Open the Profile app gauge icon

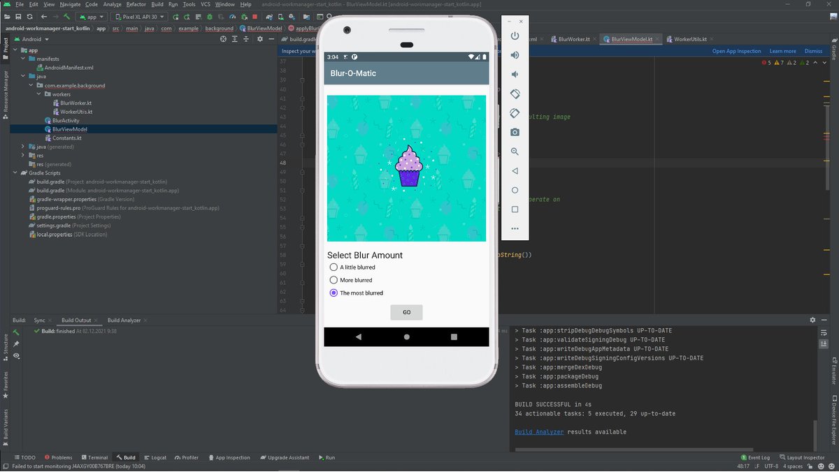point(233,16)
